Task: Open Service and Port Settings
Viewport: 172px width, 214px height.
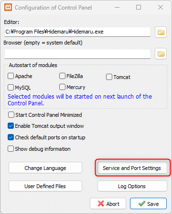Action: [132, 168]
